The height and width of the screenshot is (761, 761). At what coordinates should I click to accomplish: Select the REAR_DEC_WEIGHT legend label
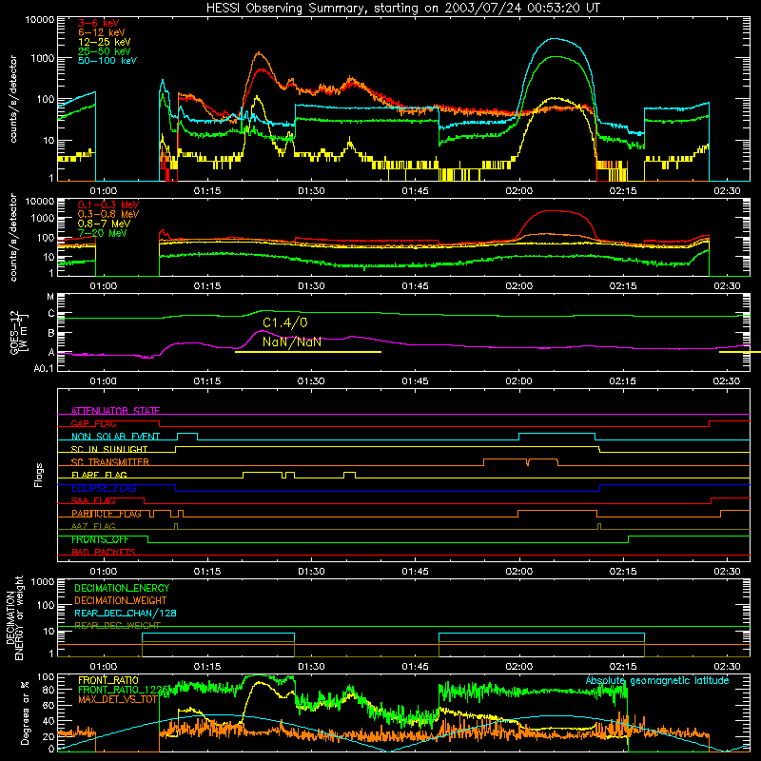pyautogui.click(x=117, y=626)
